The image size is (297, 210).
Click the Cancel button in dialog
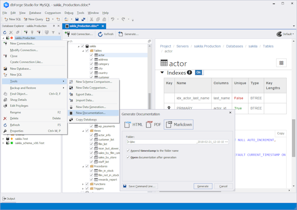click(223, 186)
